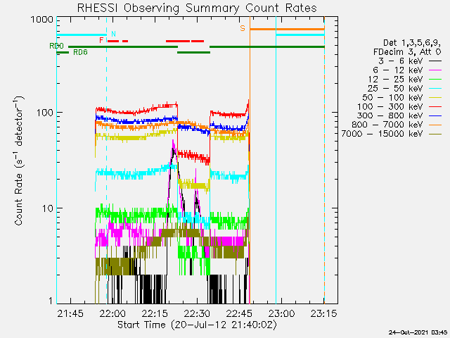450x338 pixels.
Task: Click the timestamp 24-Oct-2021 03:45
Action: coord(418,332)
